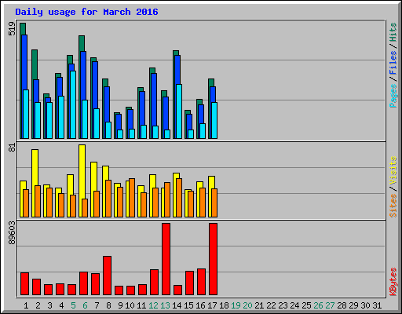
Task: Click the 'Pages' legend label
Action: 393,96
